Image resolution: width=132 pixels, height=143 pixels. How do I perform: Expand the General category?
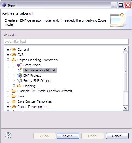coord(8,50)
